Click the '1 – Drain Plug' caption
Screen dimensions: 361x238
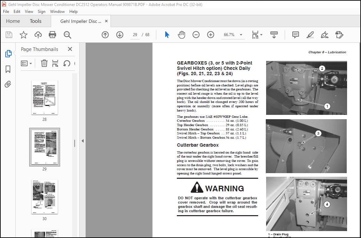278,234
